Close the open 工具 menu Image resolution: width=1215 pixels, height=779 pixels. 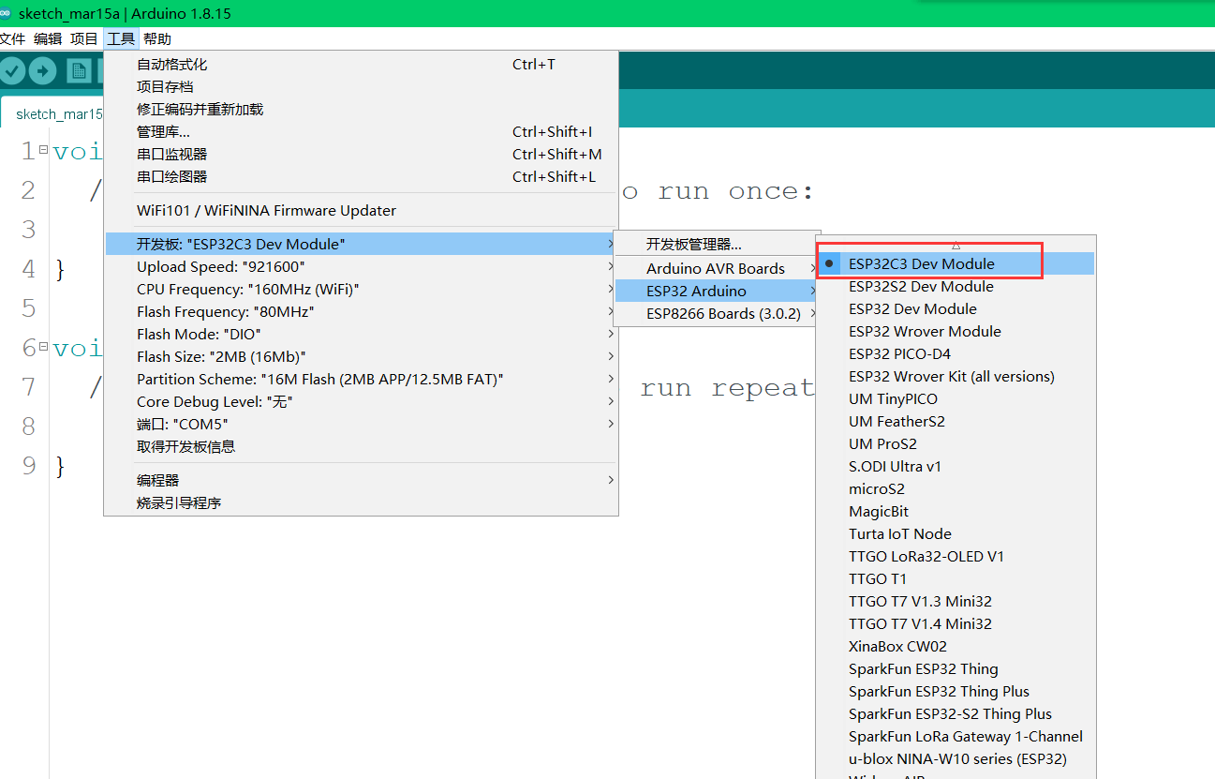click(121, 38)
